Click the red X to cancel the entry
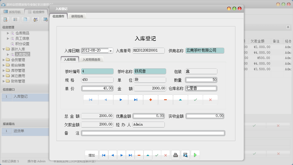Screen dimensions: 293x165 point(210,99)
